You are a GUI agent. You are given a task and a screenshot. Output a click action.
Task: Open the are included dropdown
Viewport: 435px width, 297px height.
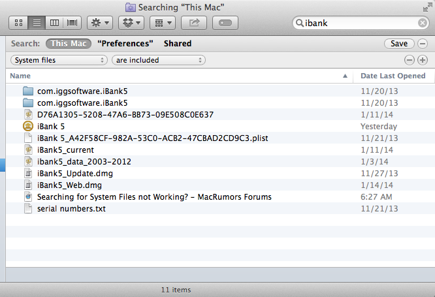[x=159, y=60]
